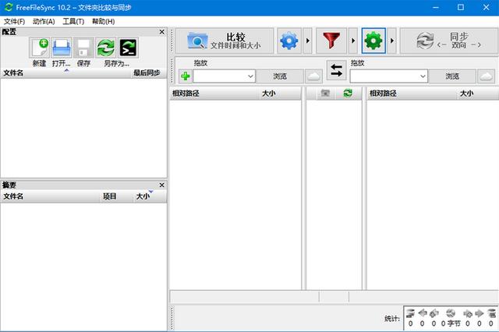Open the red funnel filter settings

click(334, 41)
